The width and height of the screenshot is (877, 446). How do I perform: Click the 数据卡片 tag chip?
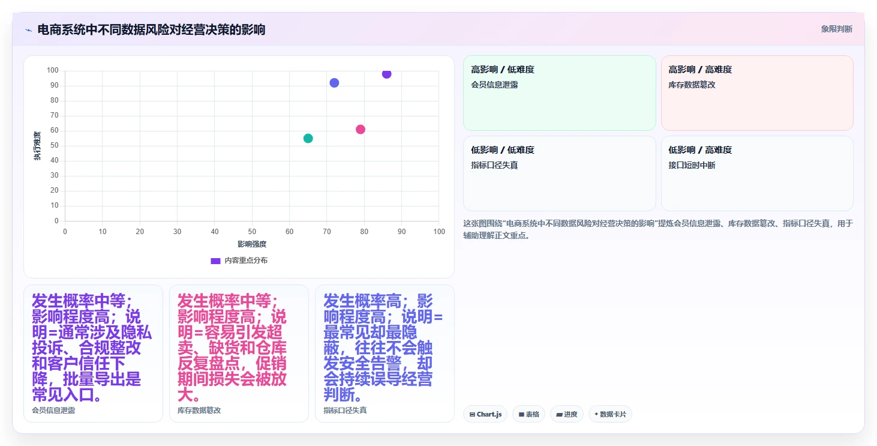pos(610,414)
